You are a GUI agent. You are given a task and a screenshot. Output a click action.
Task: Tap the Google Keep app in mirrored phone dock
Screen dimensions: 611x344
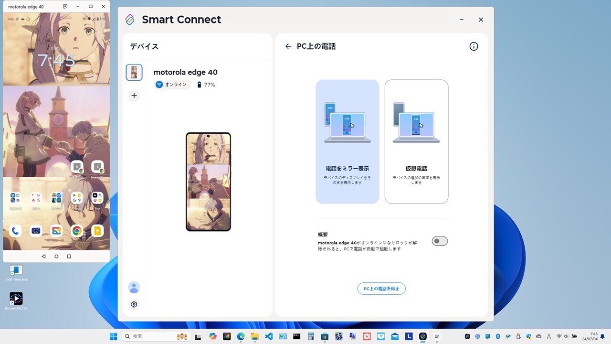coord(97,231)
